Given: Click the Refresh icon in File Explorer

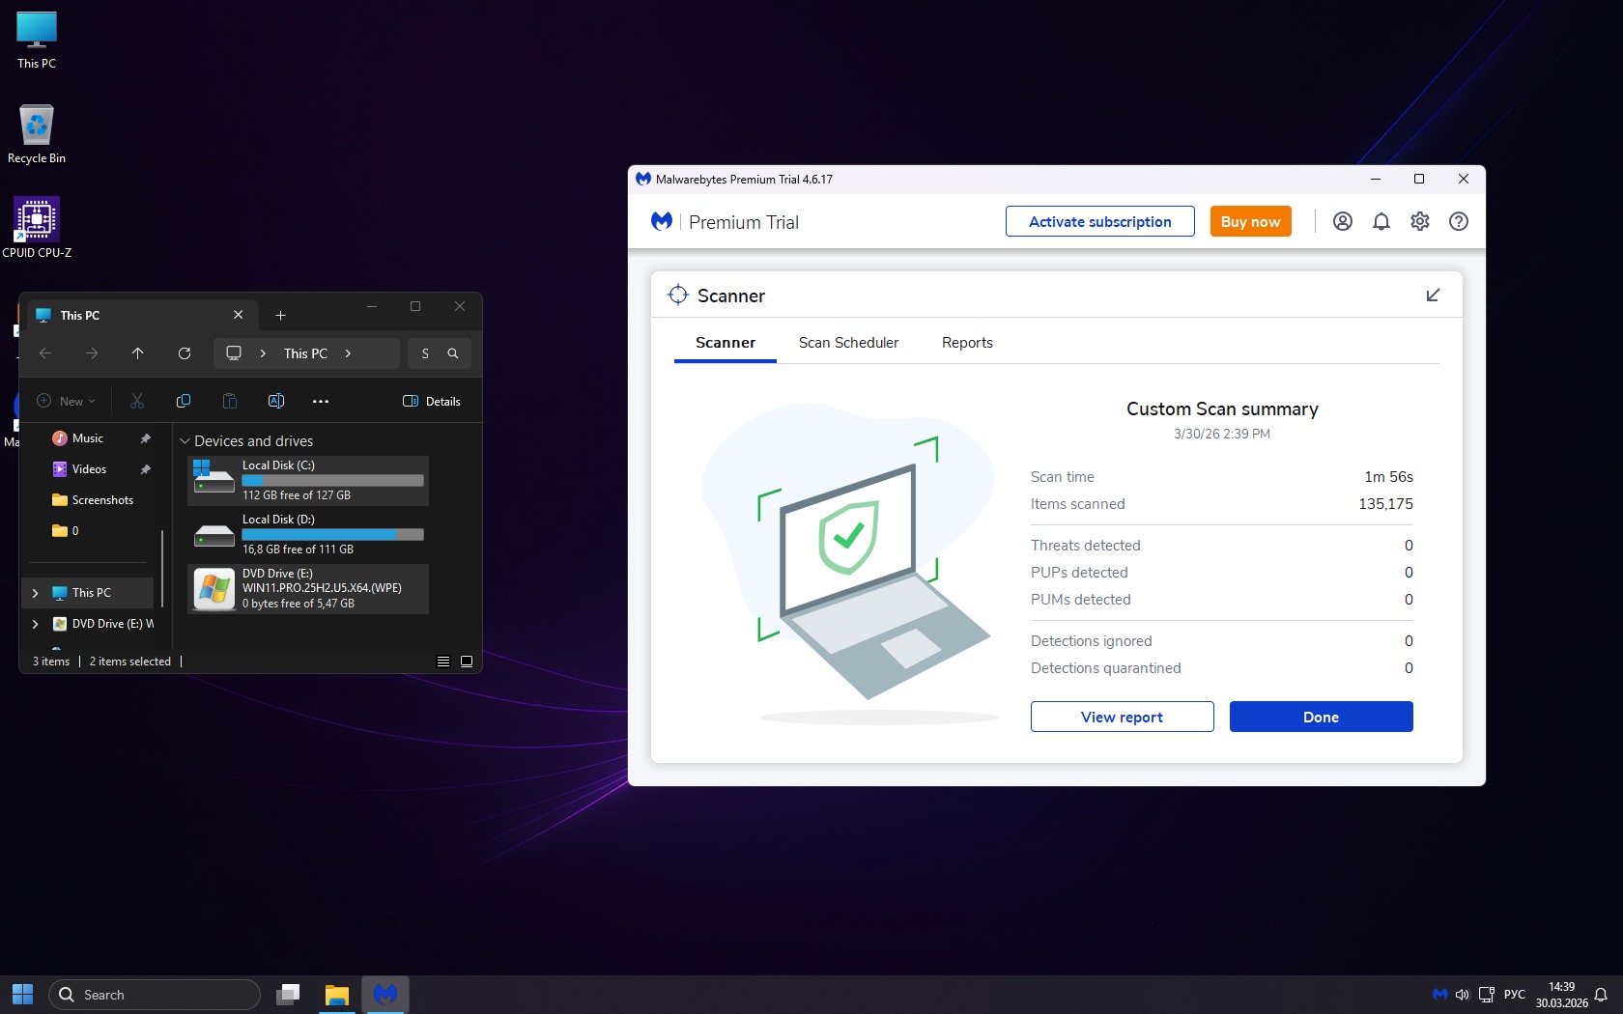Looking at the screenshot, I should [x=185, y=353].
